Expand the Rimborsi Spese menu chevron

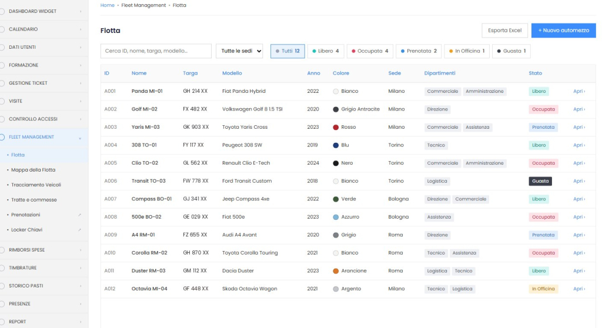pyautogui.click(x=80, y=250)
